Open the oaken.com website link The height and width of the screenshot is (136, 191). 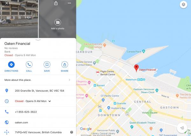[x=21, y=122]
